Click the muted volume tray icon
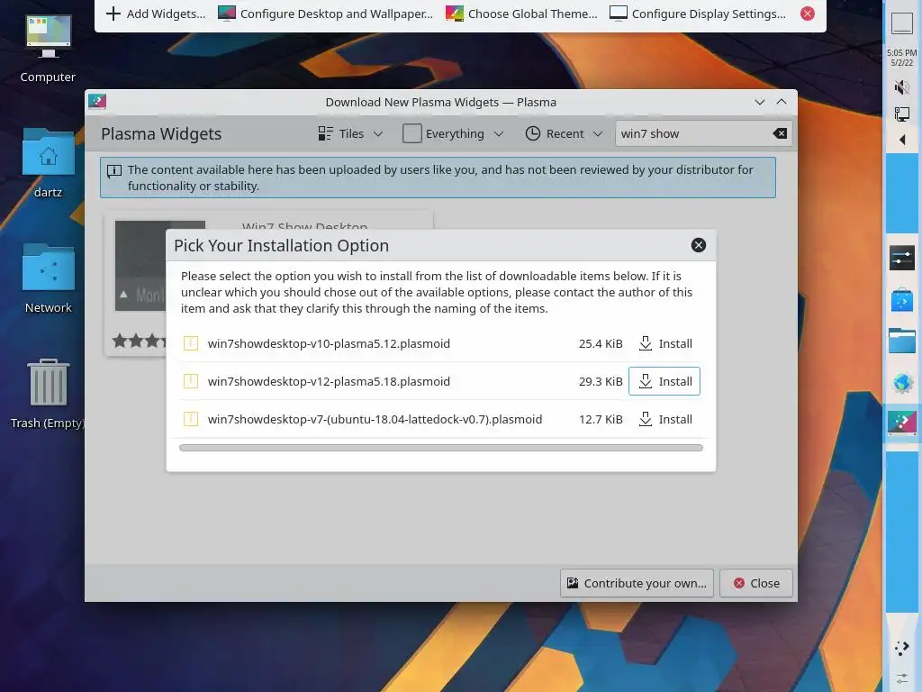This screenshot has width=922, height=692. [x=901, y=87]
